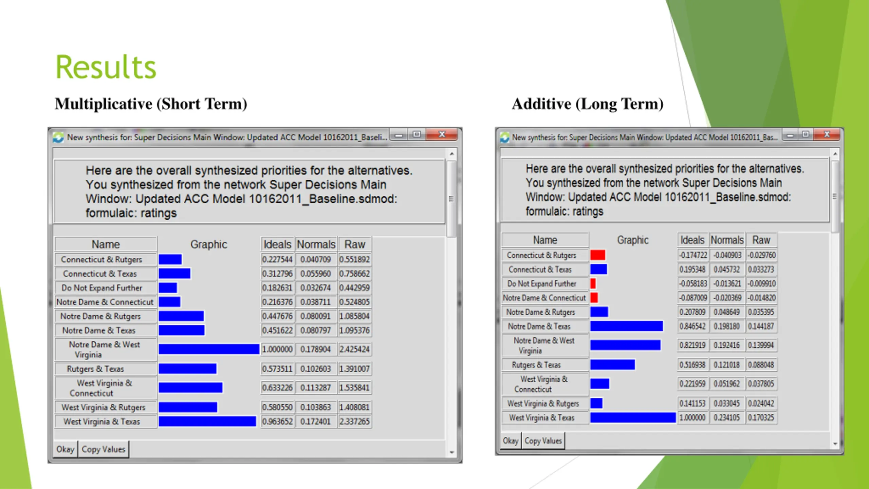Minimize the left synthesis window
The width and height of the screenshot is (869, 489).
pyautogui.click(x=399, y=134)
